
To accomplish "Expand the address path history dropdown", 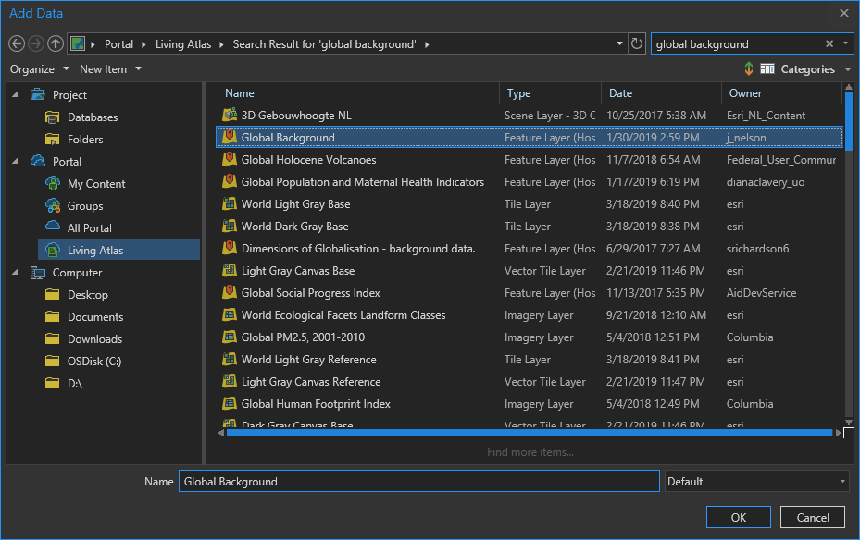I will [619, 43].
